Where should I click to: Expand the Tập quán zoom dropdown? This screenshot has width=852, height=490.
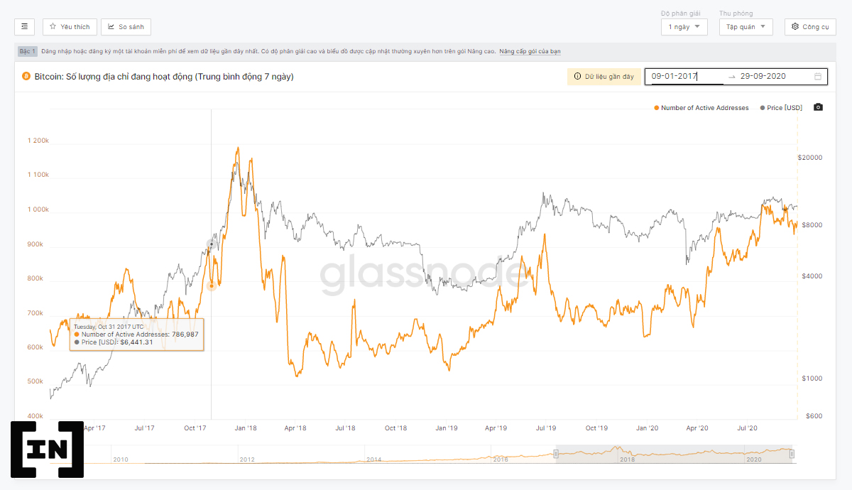click(x=745, y=27)
